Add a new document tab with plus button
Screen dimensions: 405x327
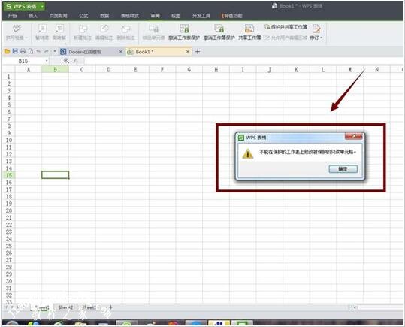coord(198,52)
